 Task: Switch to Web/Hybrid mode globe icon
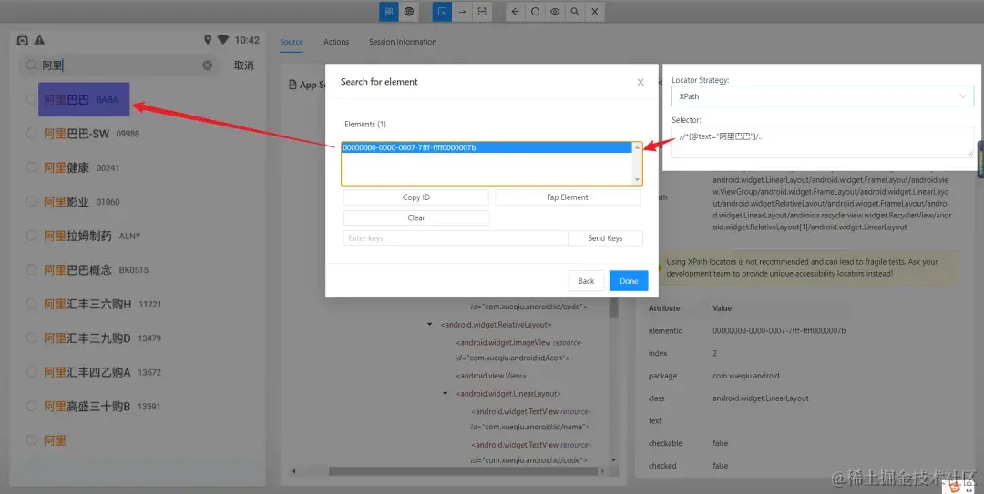click(408, 11)
